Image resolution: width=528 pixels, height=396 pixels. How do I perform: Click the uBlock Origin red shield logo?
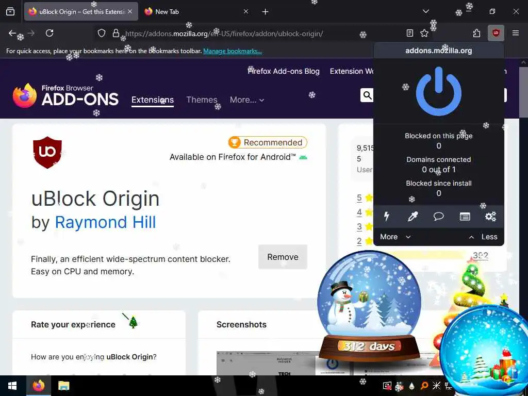(x=47, y=152)
